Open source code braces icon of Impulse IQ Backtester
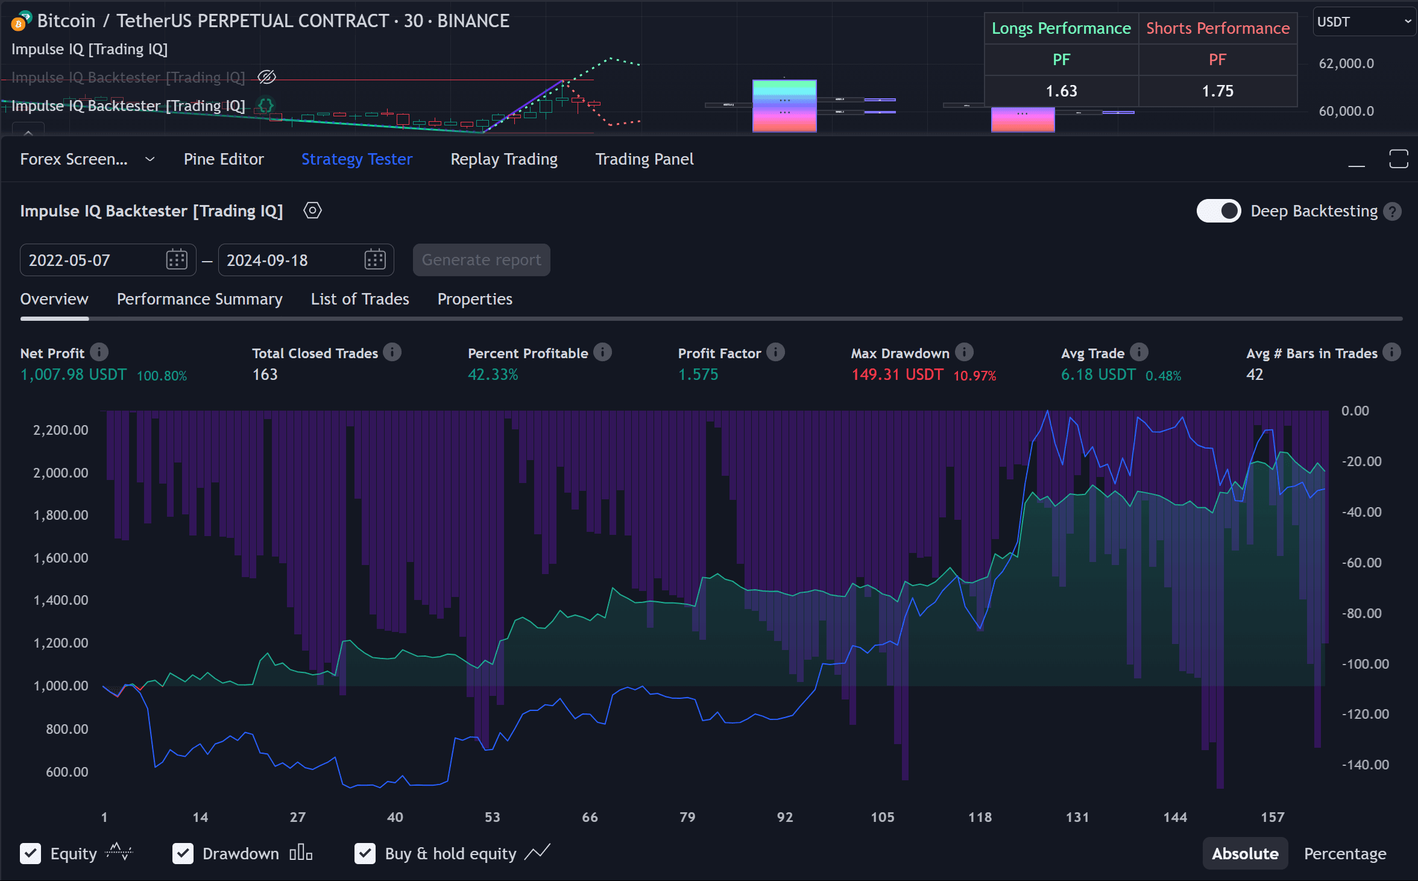 point(266,106)
